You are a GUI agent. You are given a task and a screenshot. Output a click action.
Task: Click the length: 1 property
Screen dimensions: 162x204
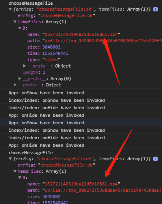[34, 72]
